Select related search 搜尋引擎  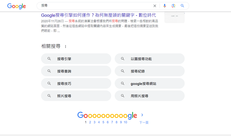[x=76, y=59]
